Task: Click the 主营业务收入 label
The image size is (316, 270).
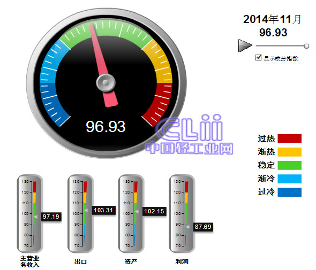Action: pyautogui.click(x=29, y=261)
